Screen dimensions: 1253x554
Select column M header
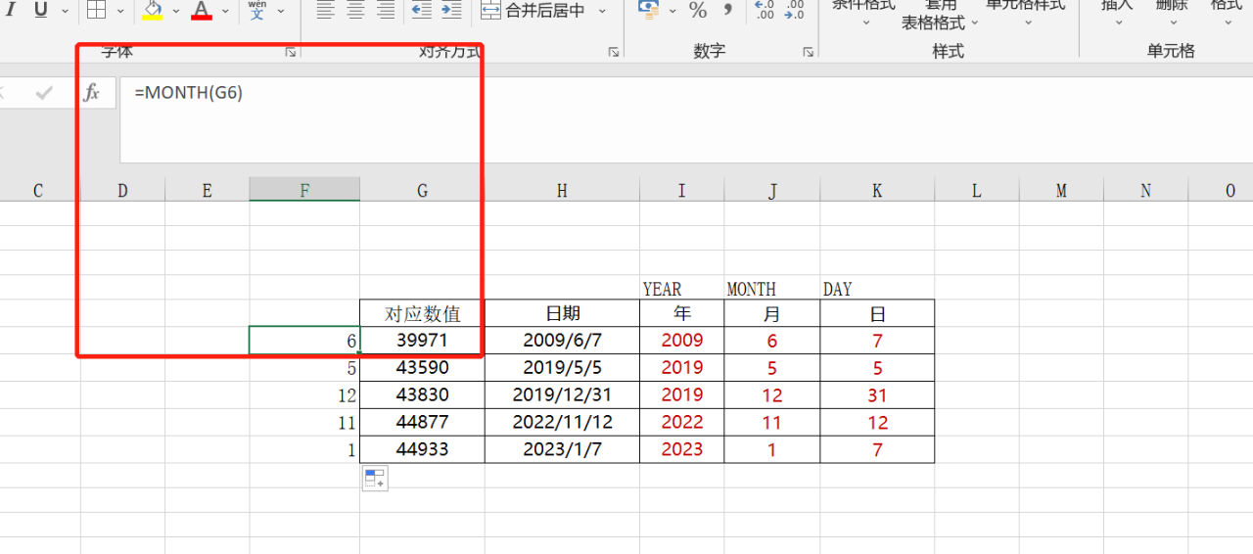pos(1061,190)
